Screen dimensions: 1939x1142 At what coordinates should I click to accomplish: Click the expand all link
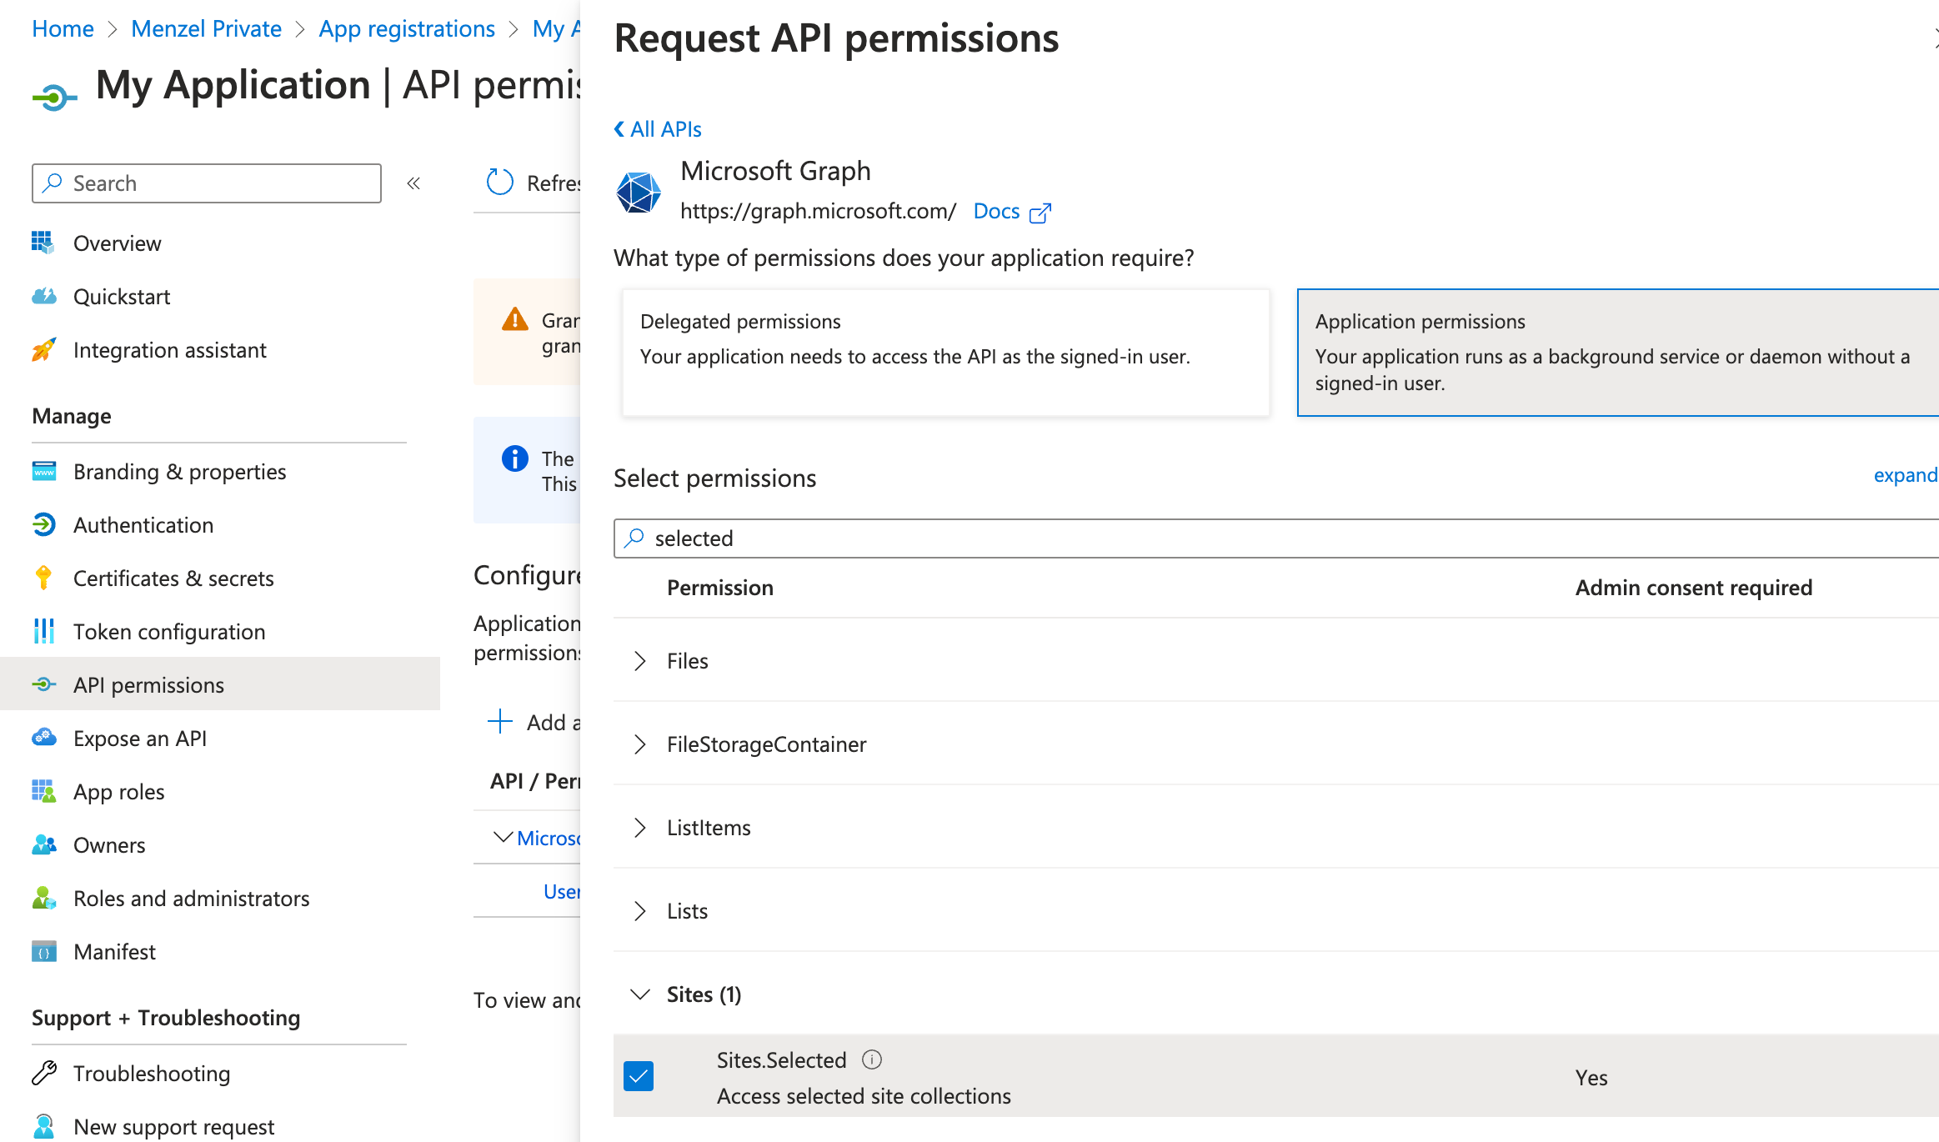pyautogui.click(x=1906, y=475)
